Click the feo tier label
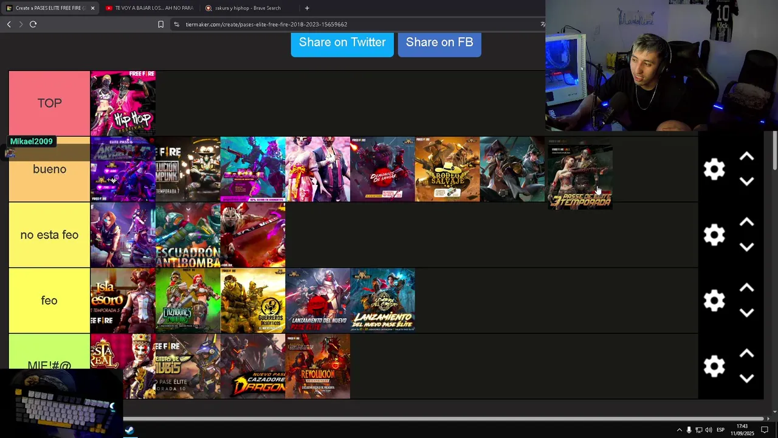Image resolution: width=778 pixels, height=438 pixels. (x=49, y=301)
